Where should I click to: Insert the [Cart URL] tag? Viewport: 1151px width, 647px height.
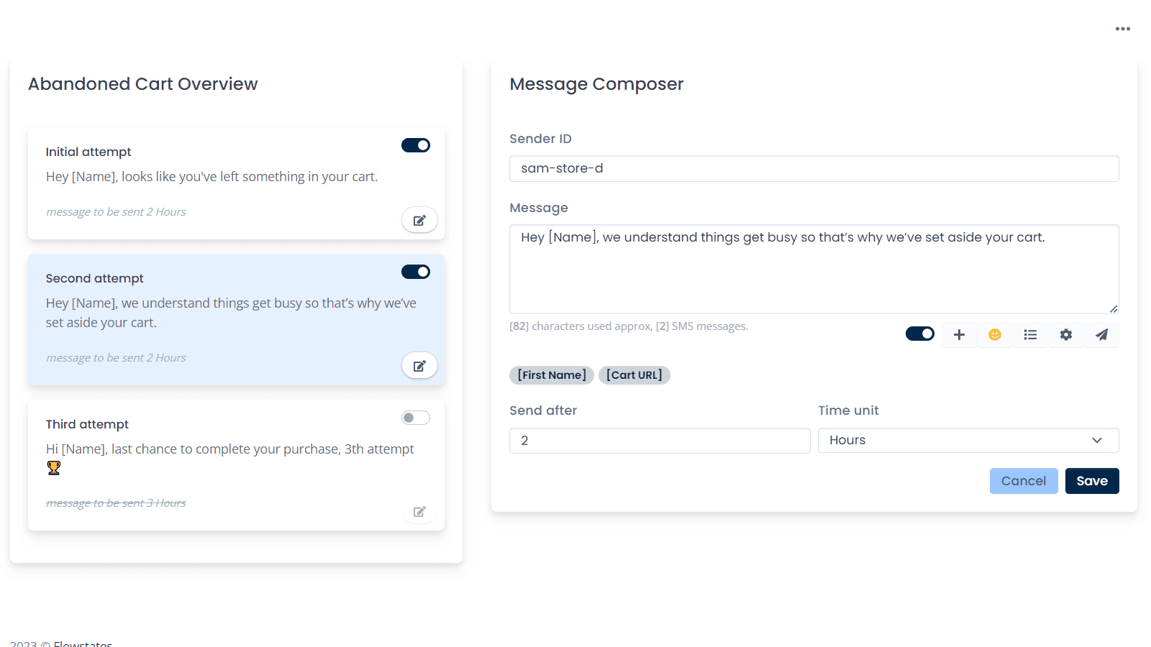[634, 375]
